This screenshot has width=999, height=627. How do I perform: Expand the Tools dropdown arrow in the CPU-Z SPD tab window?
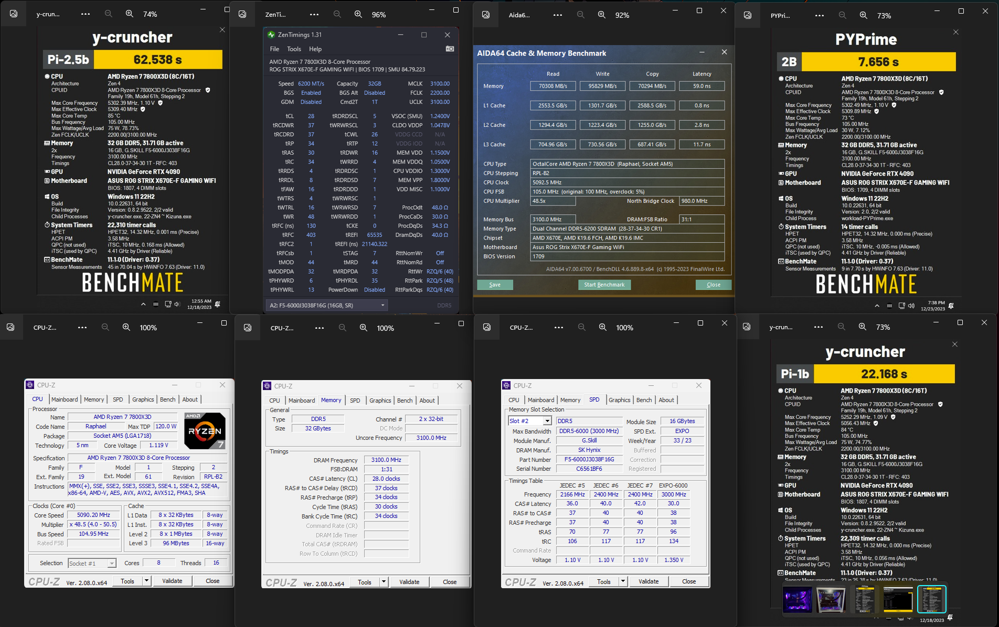point(623,581)
